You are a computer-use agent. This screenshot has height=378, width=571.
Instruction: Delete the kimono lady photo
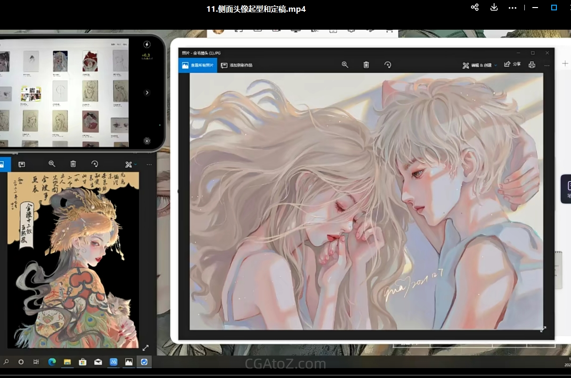[73, 164]
